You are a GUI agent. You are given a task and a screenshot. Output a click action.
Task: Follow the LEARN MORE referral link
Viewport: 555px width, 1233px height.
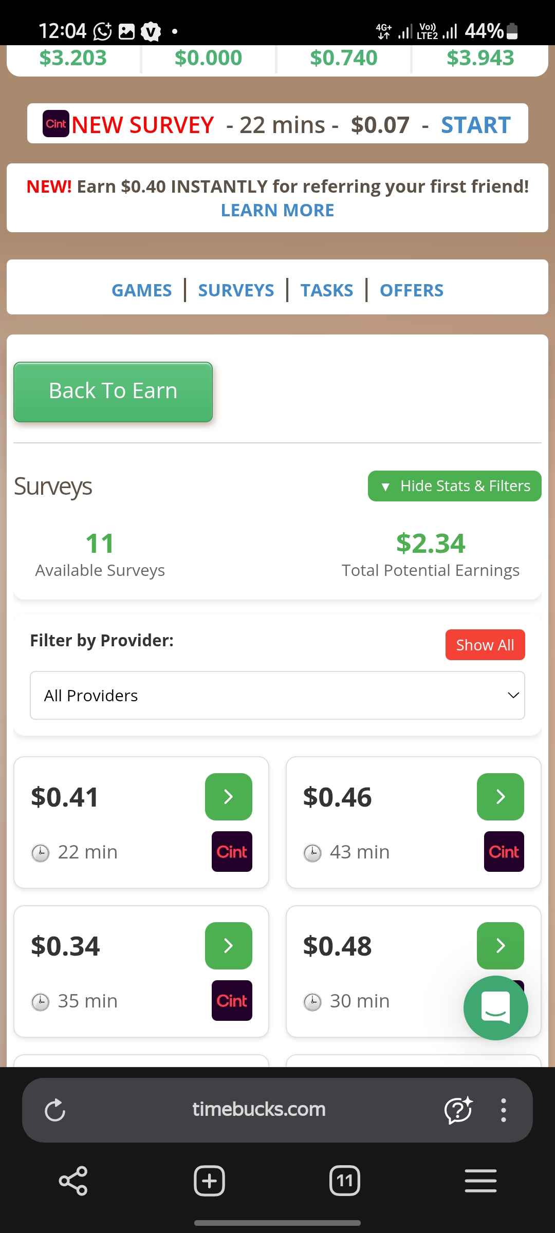point(277,210)
